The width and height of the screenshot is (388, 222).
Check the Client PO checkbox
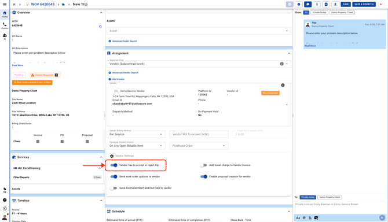[62, 142]
